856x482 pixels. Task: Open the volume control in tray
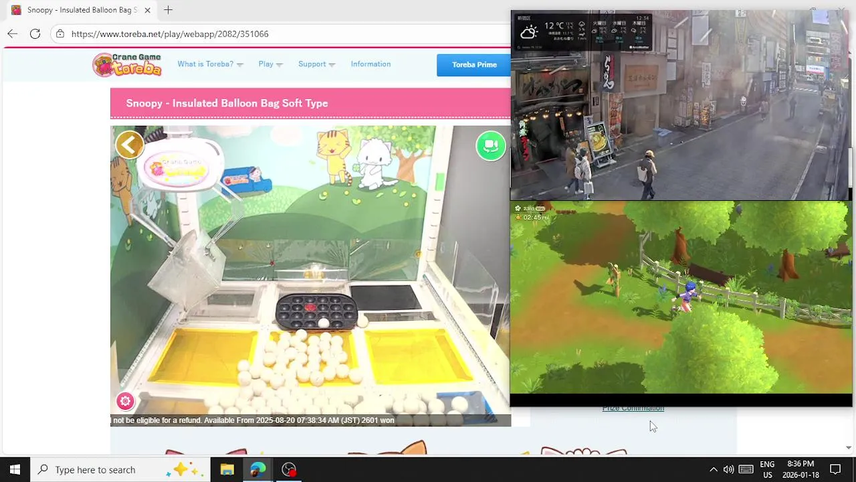tap(728, 469)
